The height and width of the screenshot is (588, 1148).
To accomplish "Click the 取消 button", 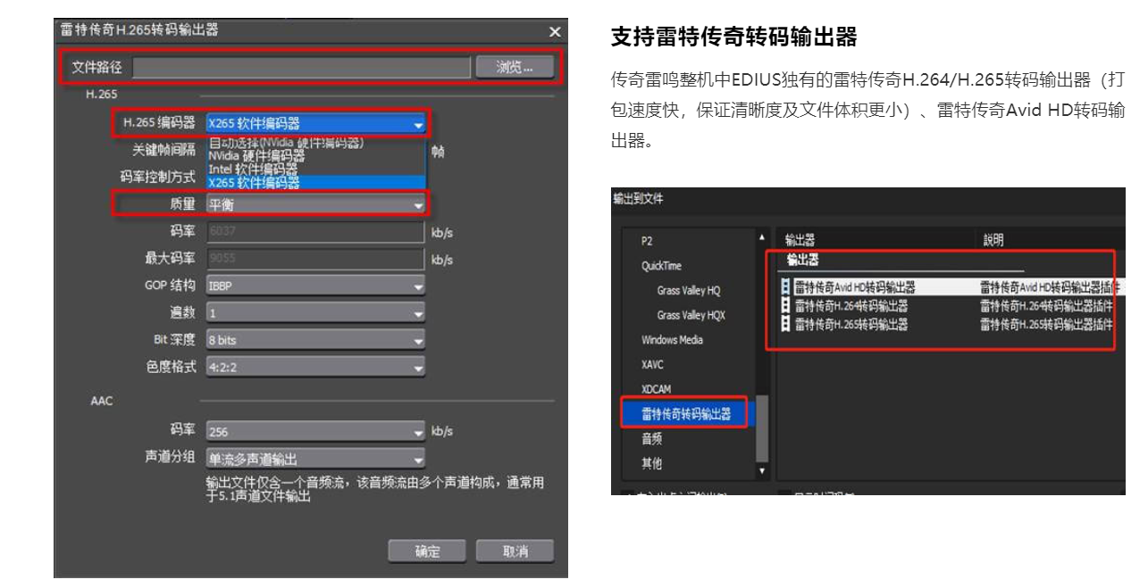I will click(515, 551).
